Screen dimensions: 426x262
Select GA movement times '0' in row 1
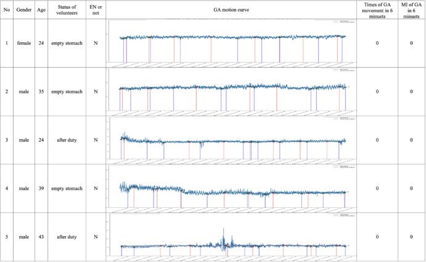click(x=377, y=43)
